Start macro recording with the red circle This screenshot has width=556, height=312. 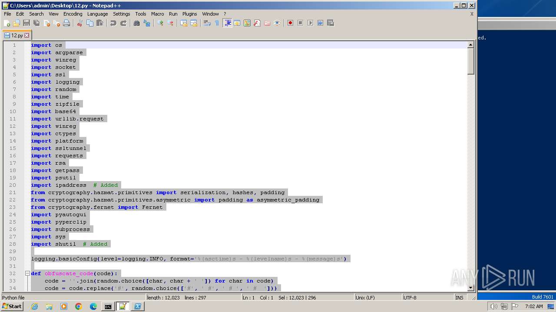pyautogui.click(x=291, y=23)
